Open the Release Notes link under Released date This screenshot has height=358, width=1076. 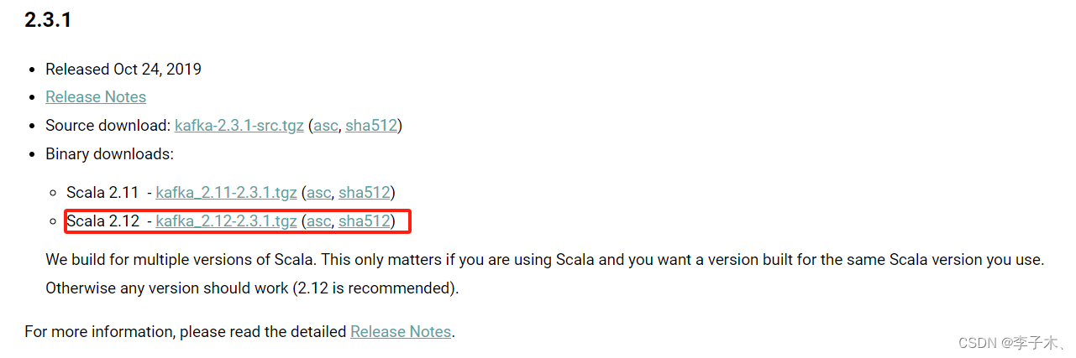96,97
